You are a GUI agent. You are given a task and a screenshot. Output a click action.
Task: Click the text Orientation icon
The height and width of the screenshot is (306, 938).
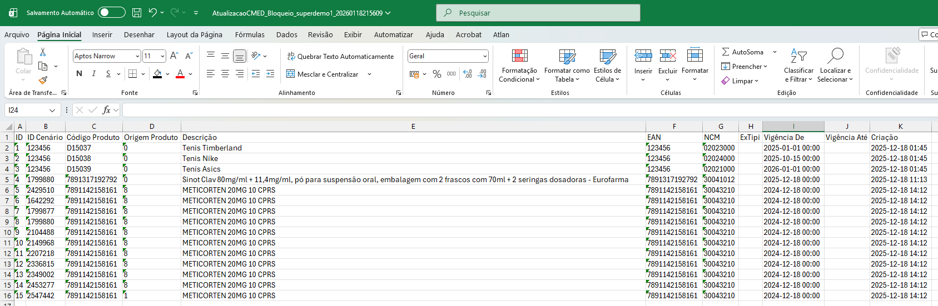click(x=256, y=56)
